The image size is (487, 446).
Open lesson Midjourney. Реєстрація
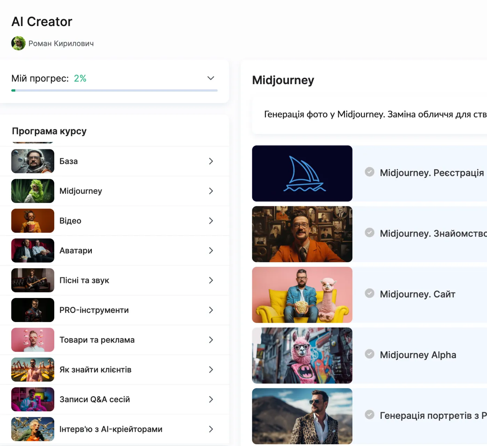432,173
